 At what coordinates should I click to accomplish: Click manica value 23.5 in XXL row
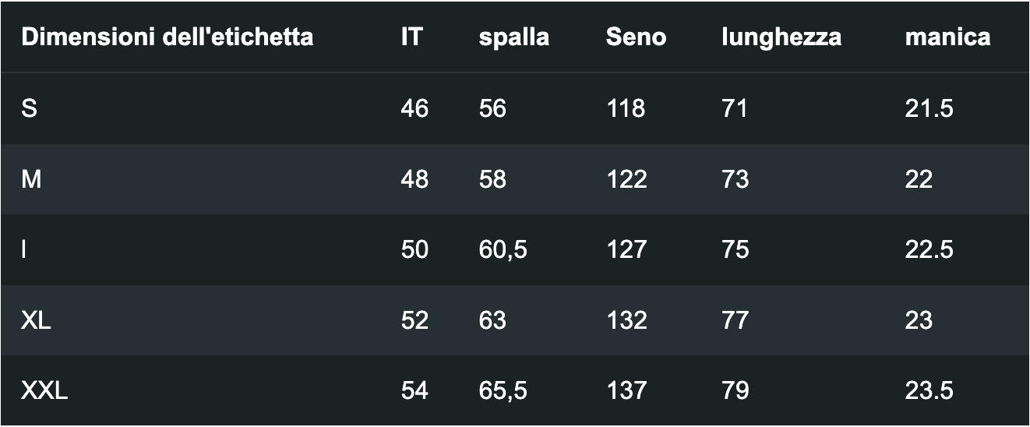[x=929, y=390]
